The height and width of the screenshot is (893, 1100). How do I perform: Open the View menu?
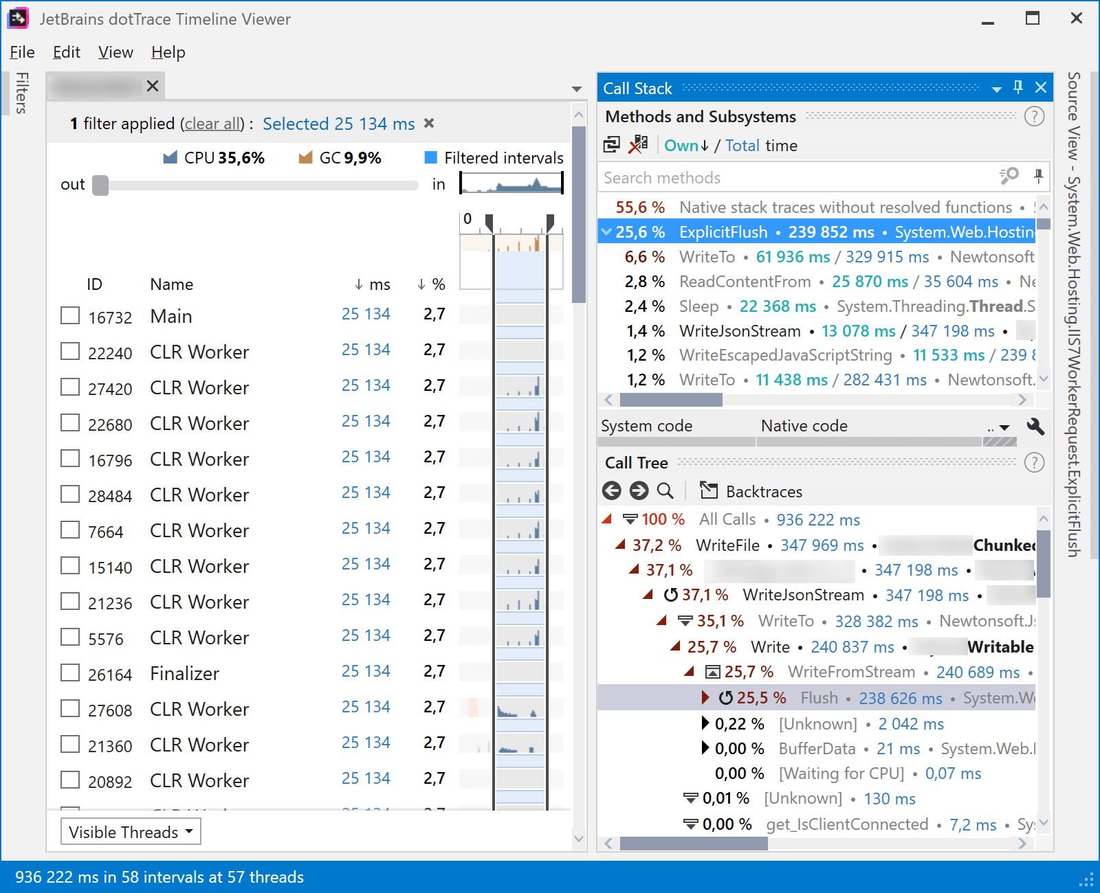pyautogui.click(x=115, y=52)
